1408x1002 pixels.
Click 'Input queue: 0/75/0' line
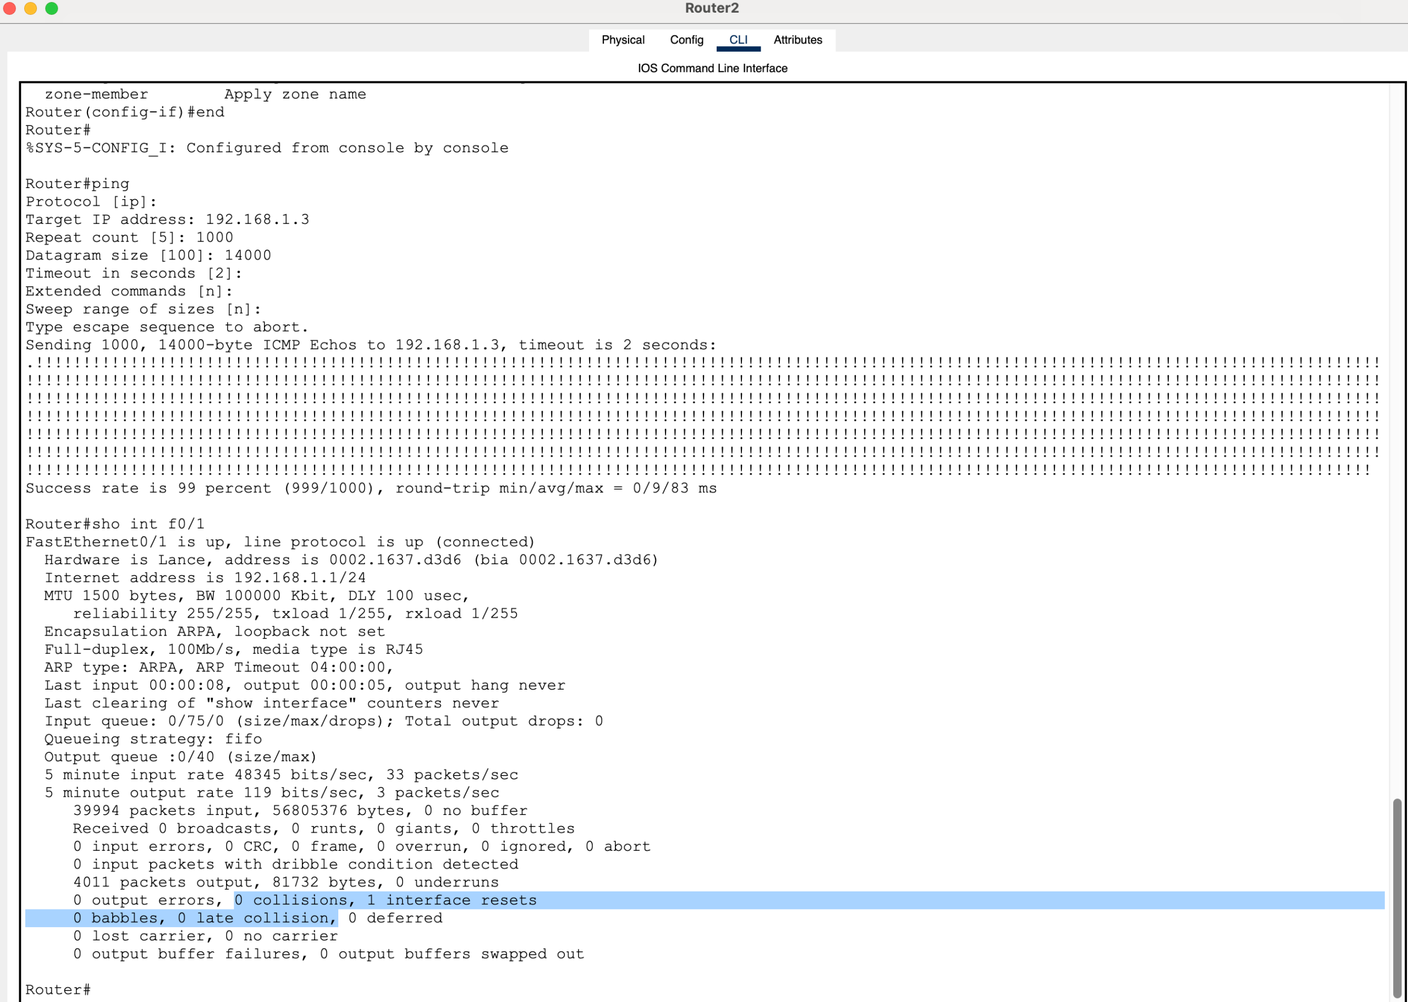click(323, 720)
